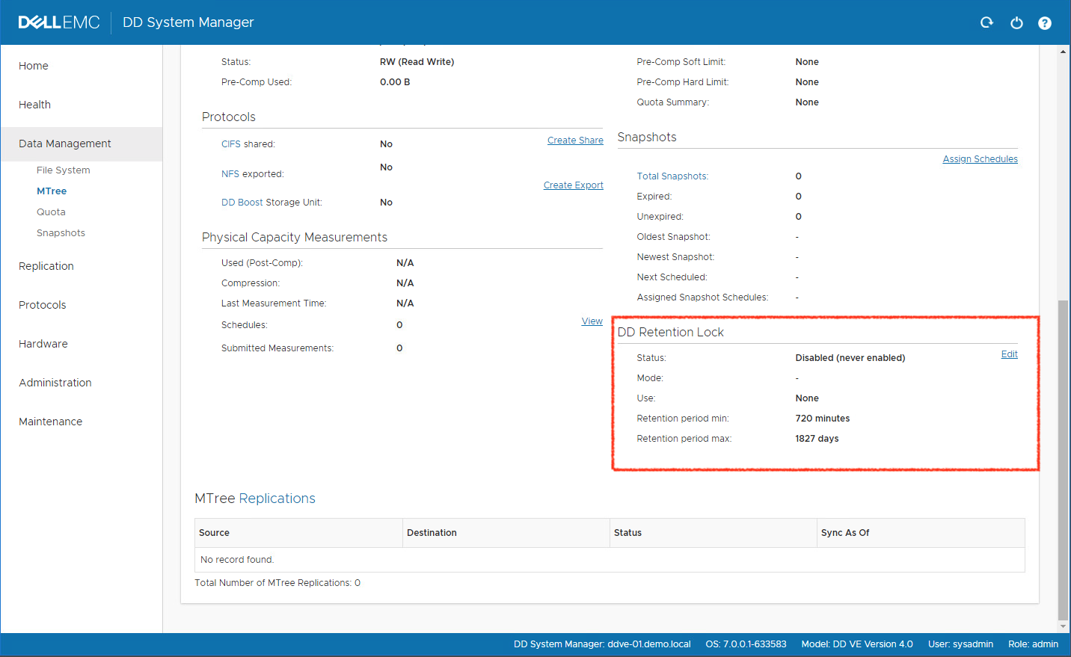This screenshot has height=657, width=1071.
Task: Return to the Home page
Action: (33, 65)
